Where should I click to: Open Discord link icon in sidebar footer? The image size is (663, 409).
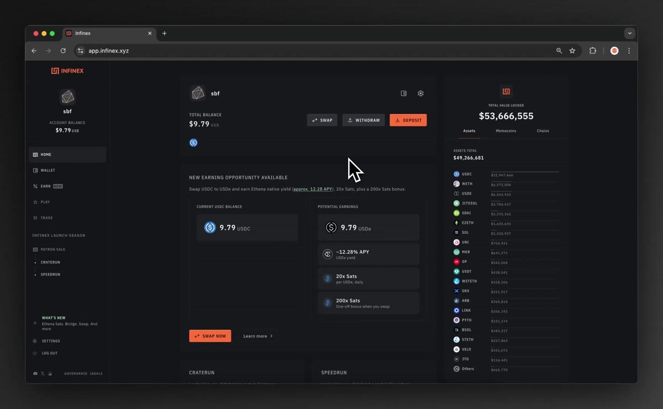click(35, 374)
